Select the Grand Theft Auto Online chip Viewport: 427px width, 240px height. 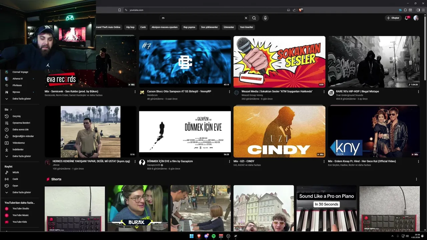tap(108, 27)
